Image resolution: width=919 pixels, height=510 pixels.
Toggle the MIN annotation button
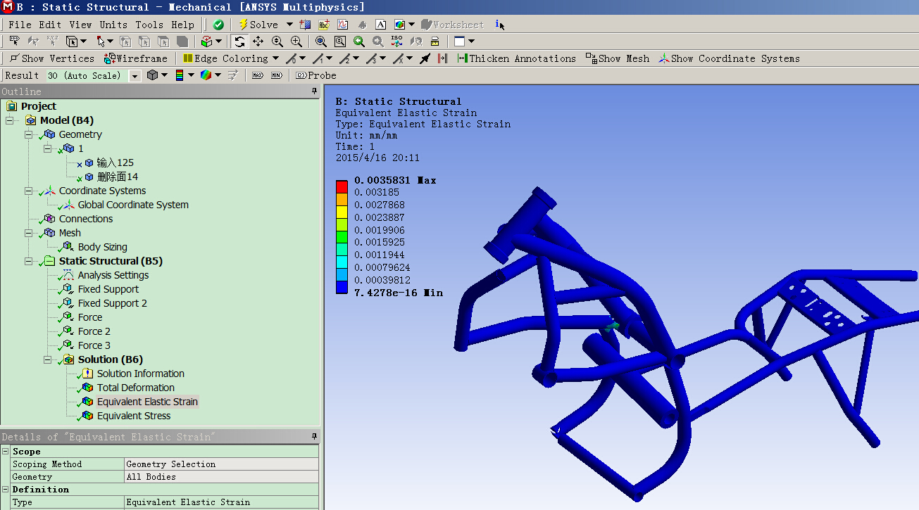coord(277,75)
